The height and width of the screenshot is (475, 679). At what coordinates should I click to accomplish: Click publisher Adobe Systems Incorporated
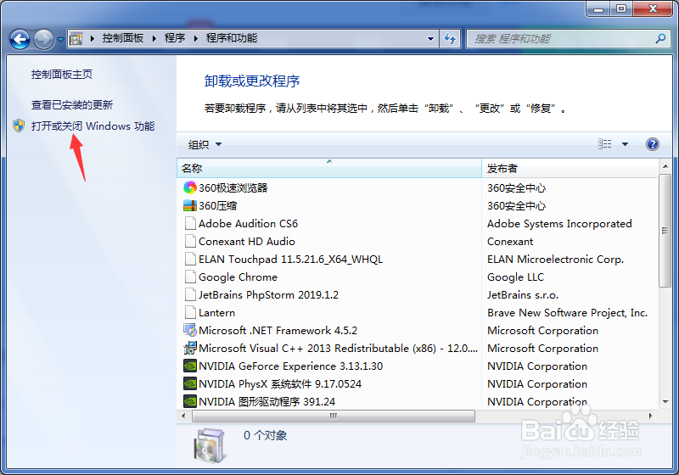559,224
